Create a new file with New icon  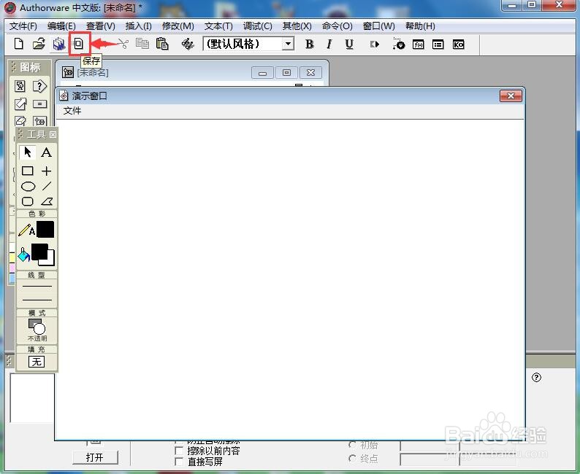point(18,44)
